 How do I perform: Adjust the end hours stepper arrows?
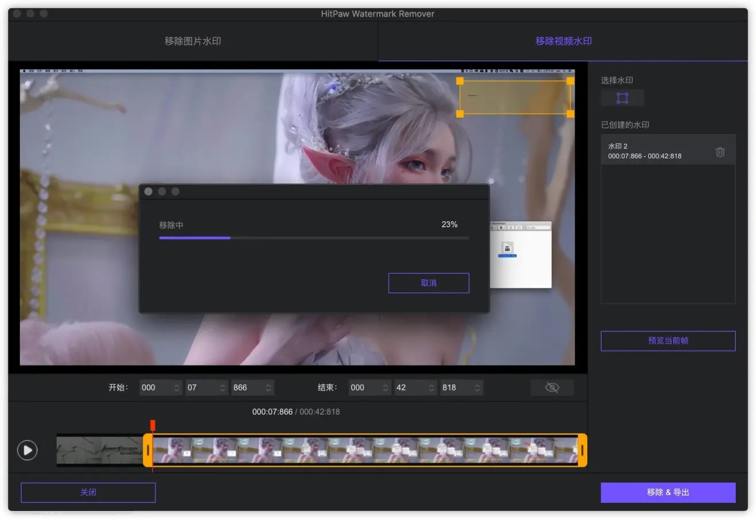pos(385,388)
